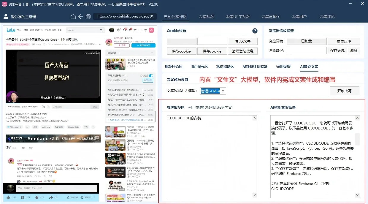The width and height of the screenshot is (368, 204).
Task: Open the 通用设置 sub-tab
Action: pos(283,67)
